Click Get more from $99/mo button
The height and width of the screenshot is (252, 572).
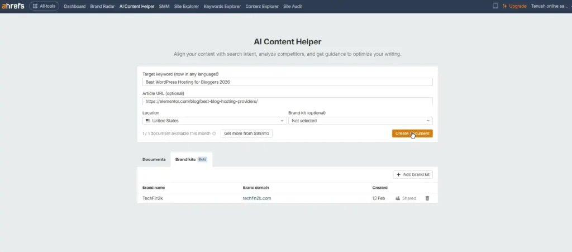click(246, 134)
